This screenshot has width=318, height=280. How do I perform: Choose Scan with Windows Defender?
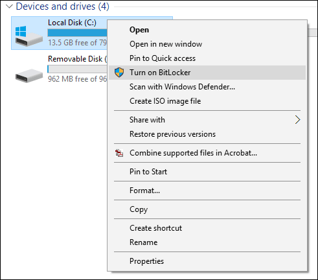[182, 87]
